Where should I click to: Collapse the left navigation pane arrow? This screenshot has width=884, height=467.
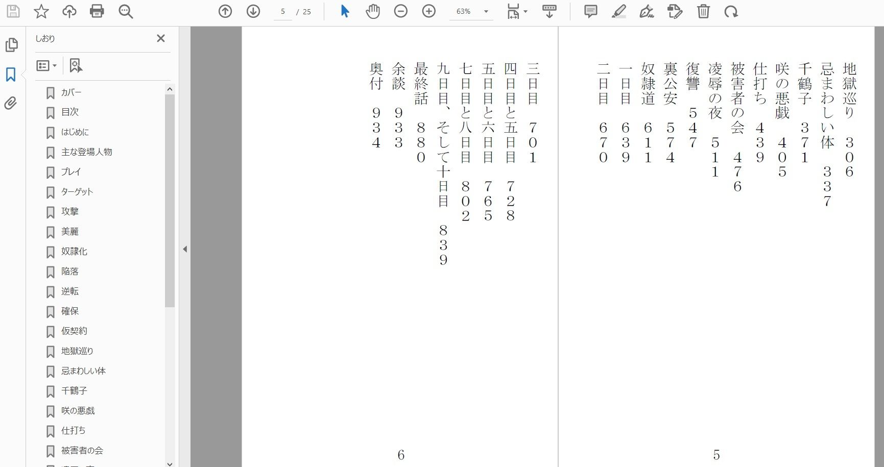[x=185, y=249]
